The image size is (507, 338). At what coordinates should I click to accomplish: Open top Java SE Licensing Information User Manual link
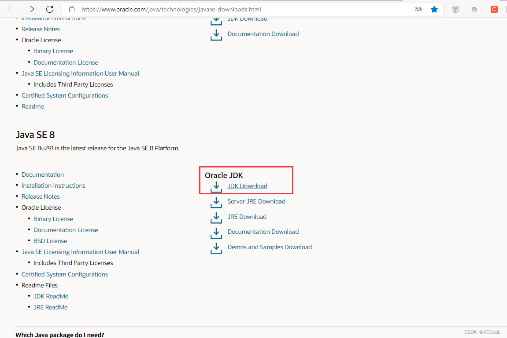point(80,73)
